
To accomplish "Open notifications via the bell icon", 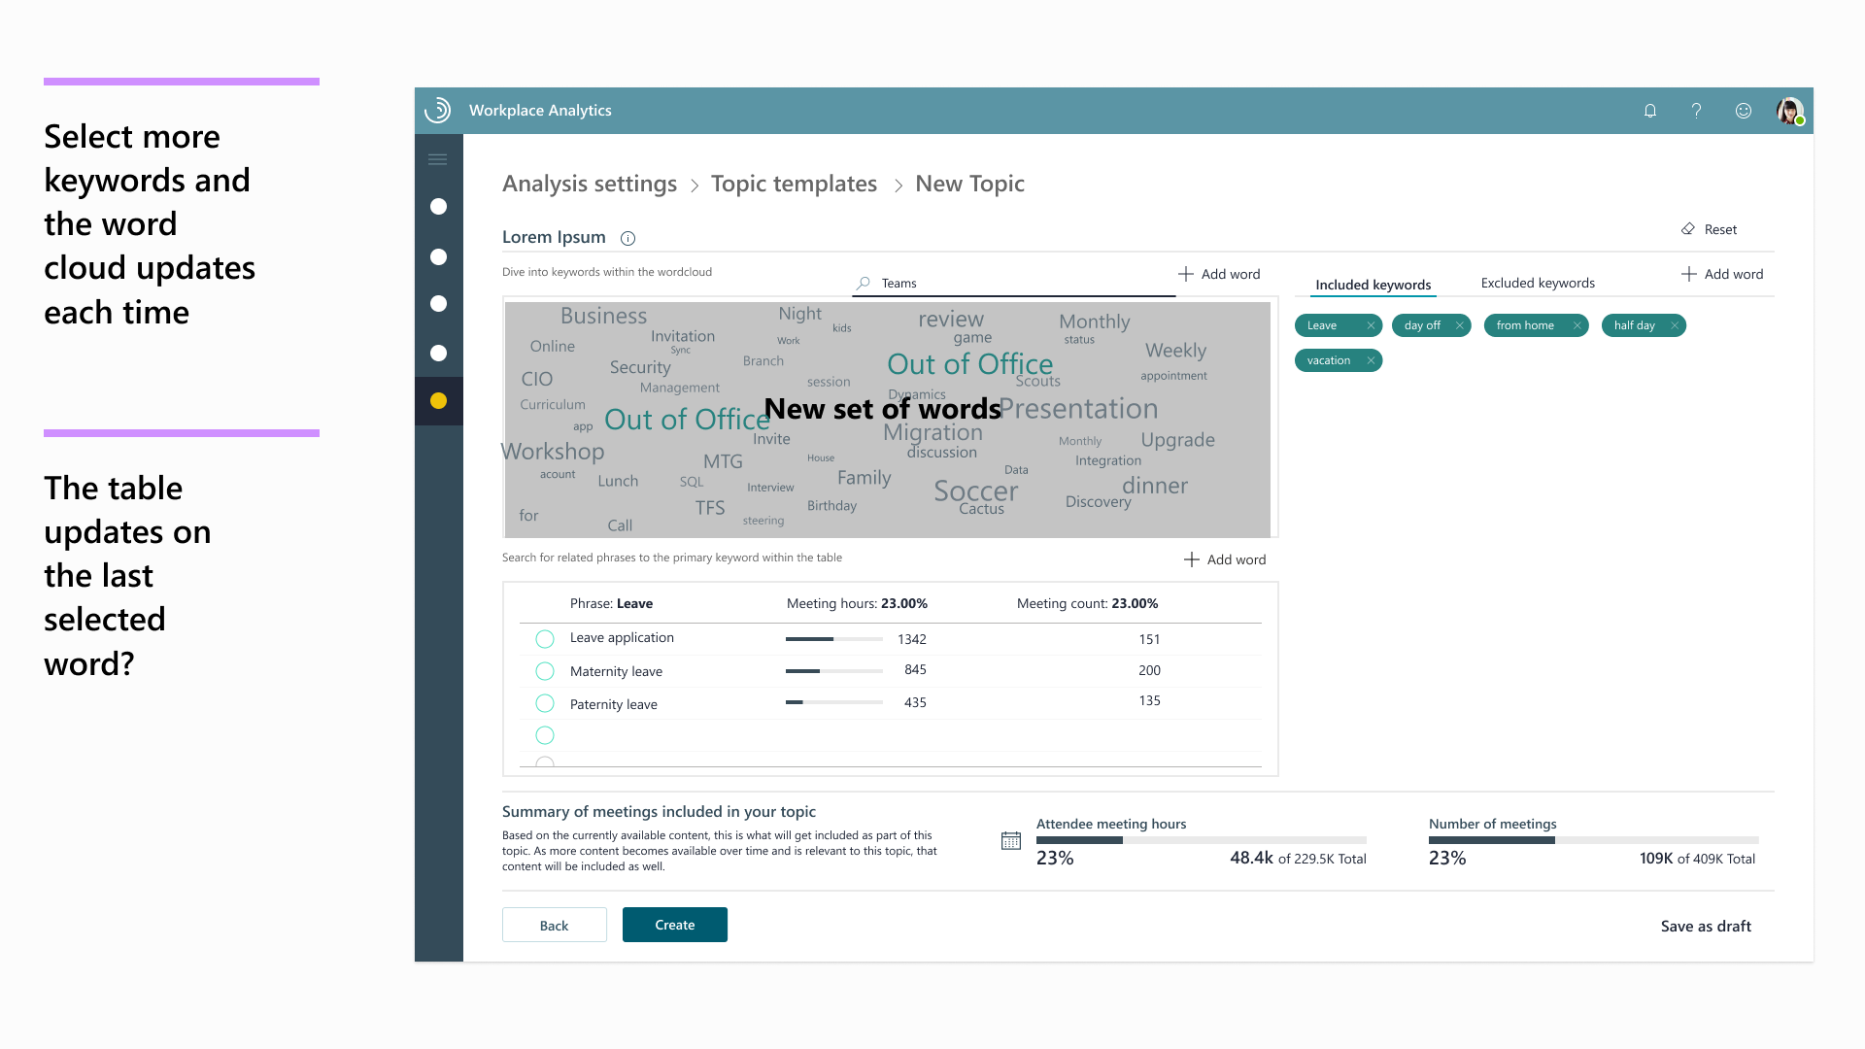I will tap(1650, 111).
